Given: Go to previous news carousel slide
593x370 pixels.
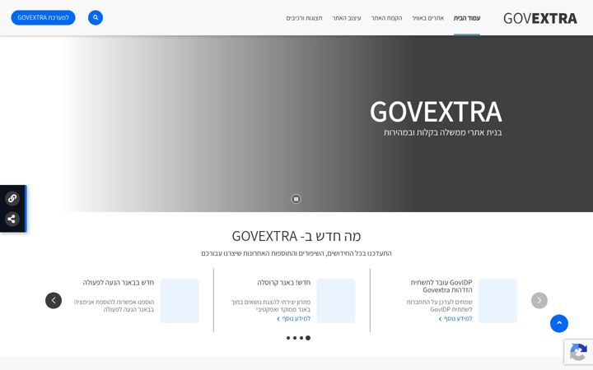Looking at the screenshot, I should tap(54, 301).
